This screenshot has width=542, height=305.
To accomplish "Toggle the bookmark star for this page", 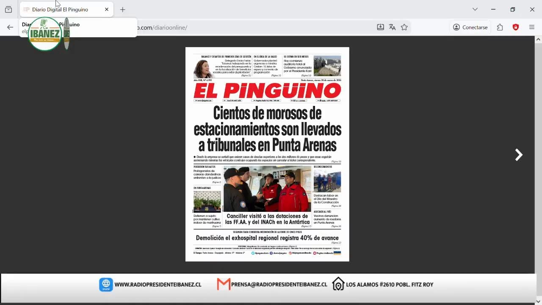I will [404, 27].
